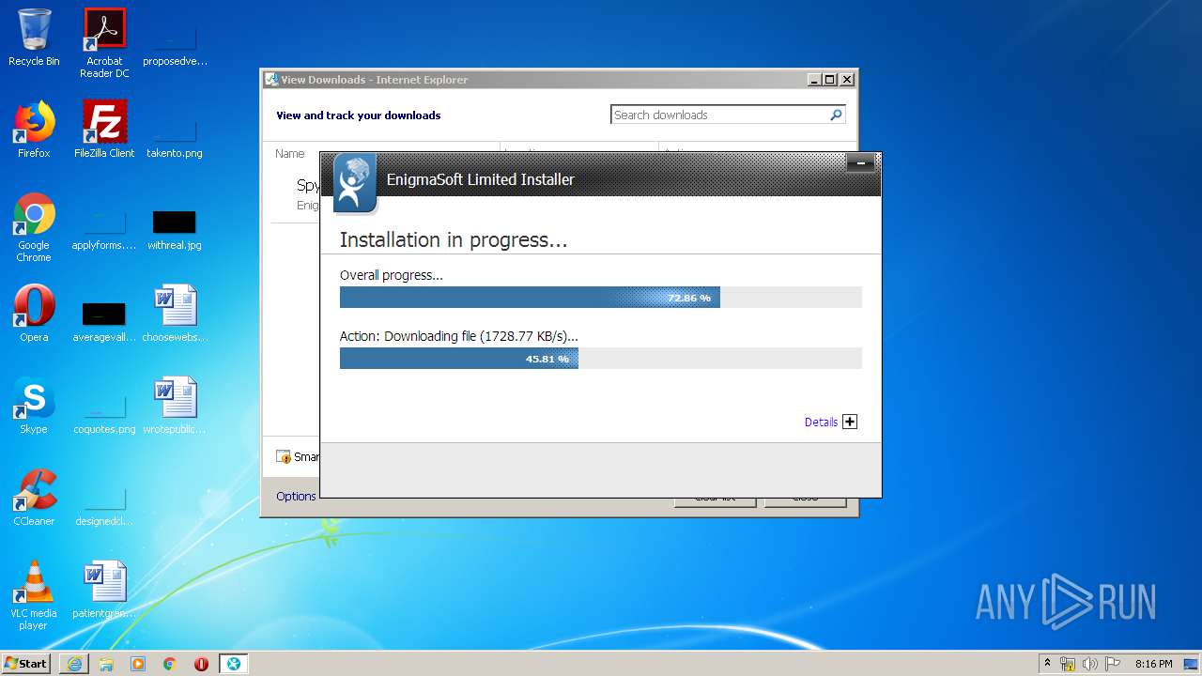Click the SmartScreen shield icon in downloads
This screenshot has height=676, width=1202.
tap(284, 457)
